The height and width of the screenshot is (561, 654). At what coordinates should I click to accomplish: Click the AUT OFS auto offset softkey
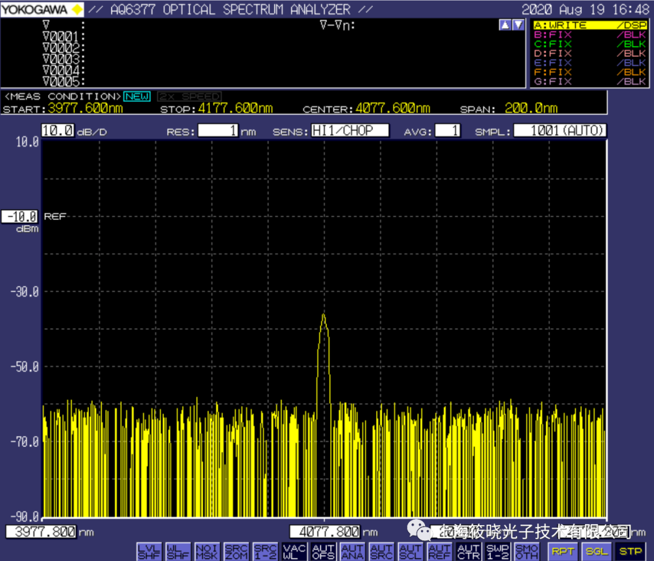pyautogui.click(x=323, y=551)
